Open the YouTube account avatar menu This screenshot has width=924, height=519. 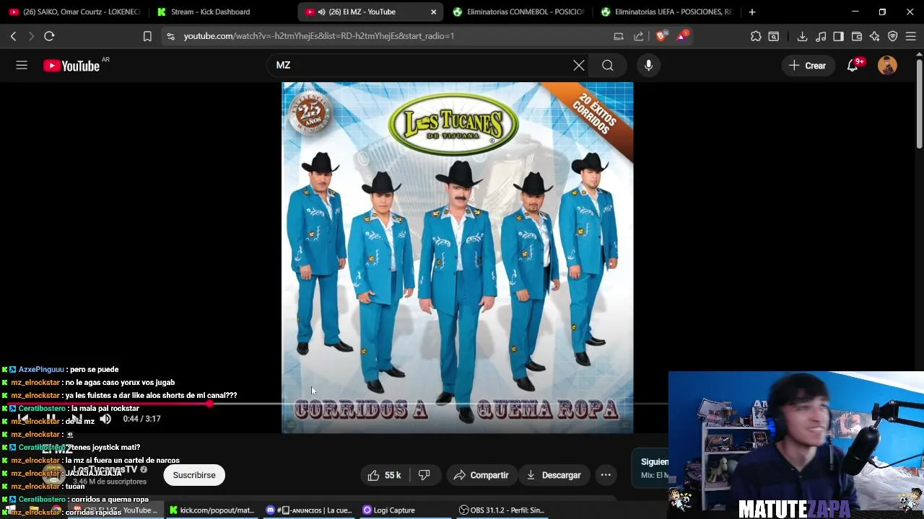887,66
